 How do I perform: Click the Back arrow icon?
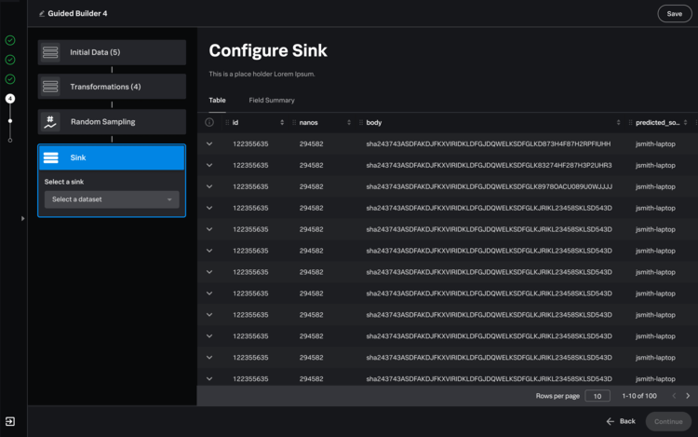[x=611, y=421]
